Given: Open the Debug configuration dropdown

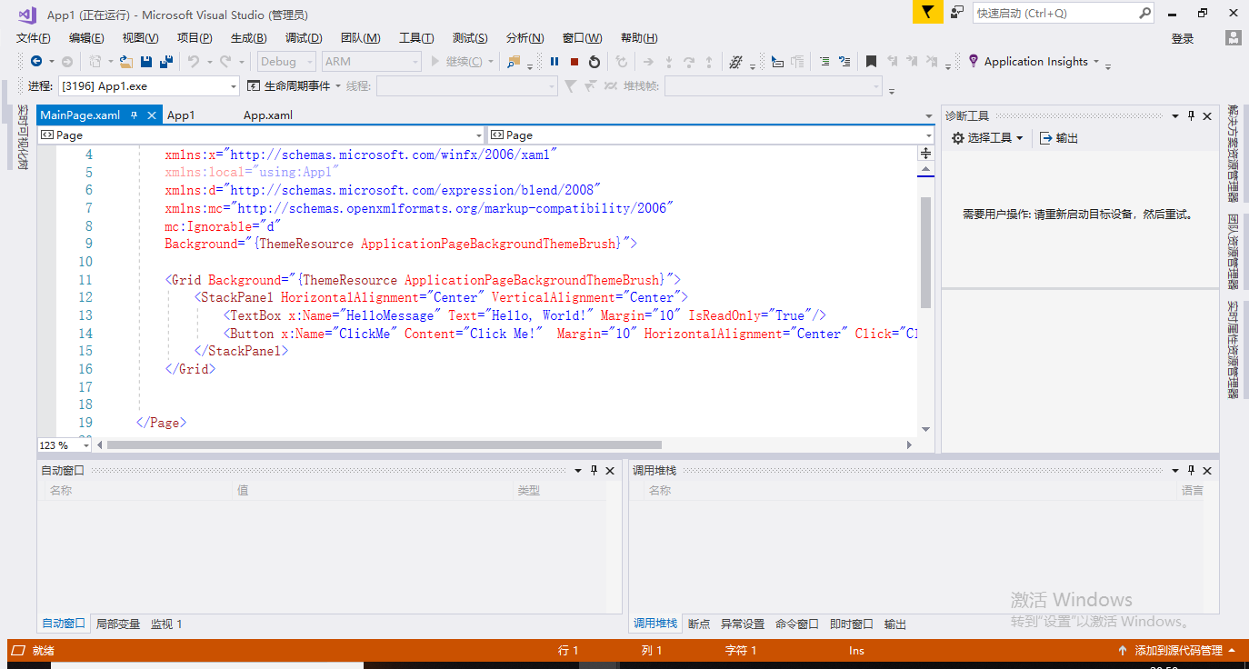Looking at the screenshot, I should coord(285,62).
